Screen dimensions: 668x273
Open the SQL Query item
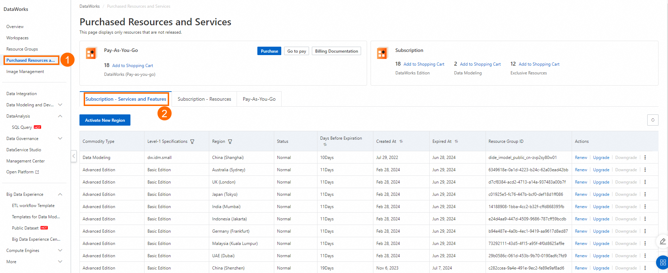click(x=22, y=127)
